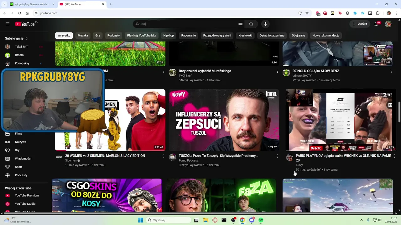Image resolution: width=401 pixels, height=225 pixels.
Task: Play the INFLUENCERZY SĄ ZEPSUCI thumbnail
Action: coord(224,120)
